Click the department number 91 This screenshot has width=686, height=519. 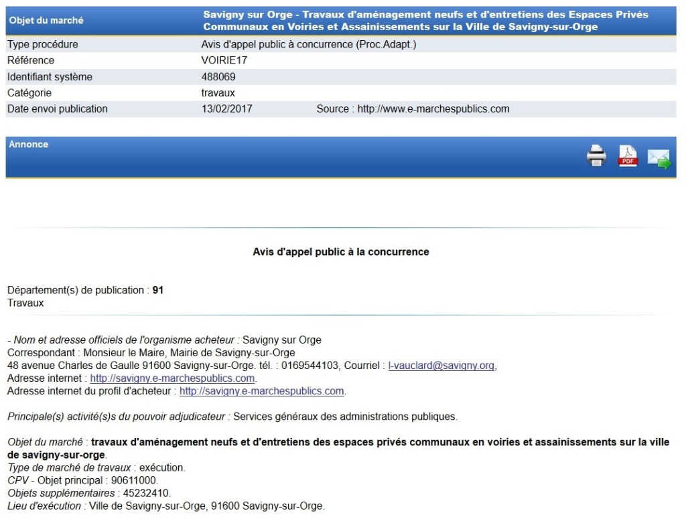[158, 291]
